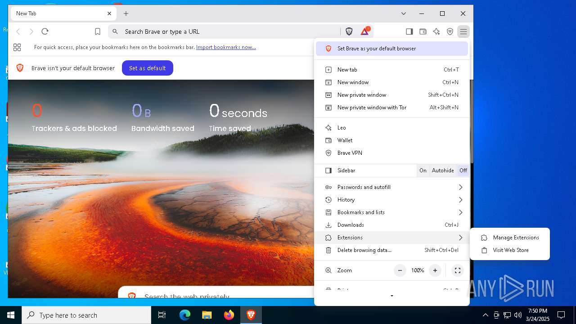Open Task View on the taskbar
The image size is (576, 324).
pos(162,315)
